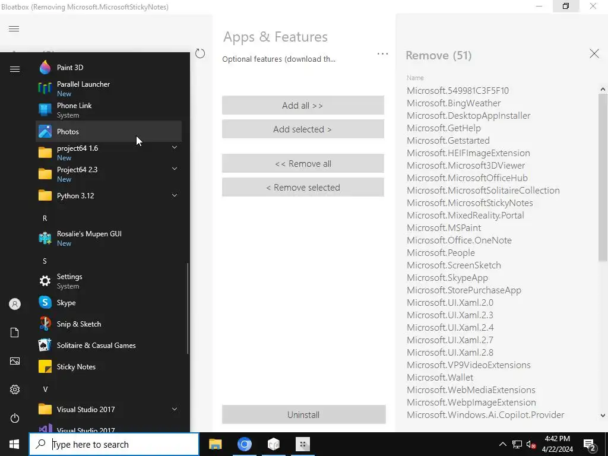Screen dimensions: 608x456
Task: Open Phone Link app
Action: [109, 110]
